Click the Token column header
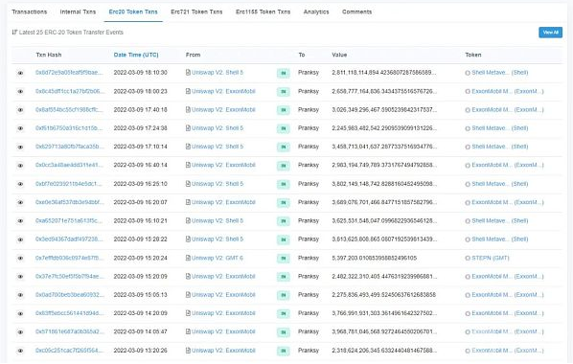This screenshot has width=573, height=364. (473, 55)
